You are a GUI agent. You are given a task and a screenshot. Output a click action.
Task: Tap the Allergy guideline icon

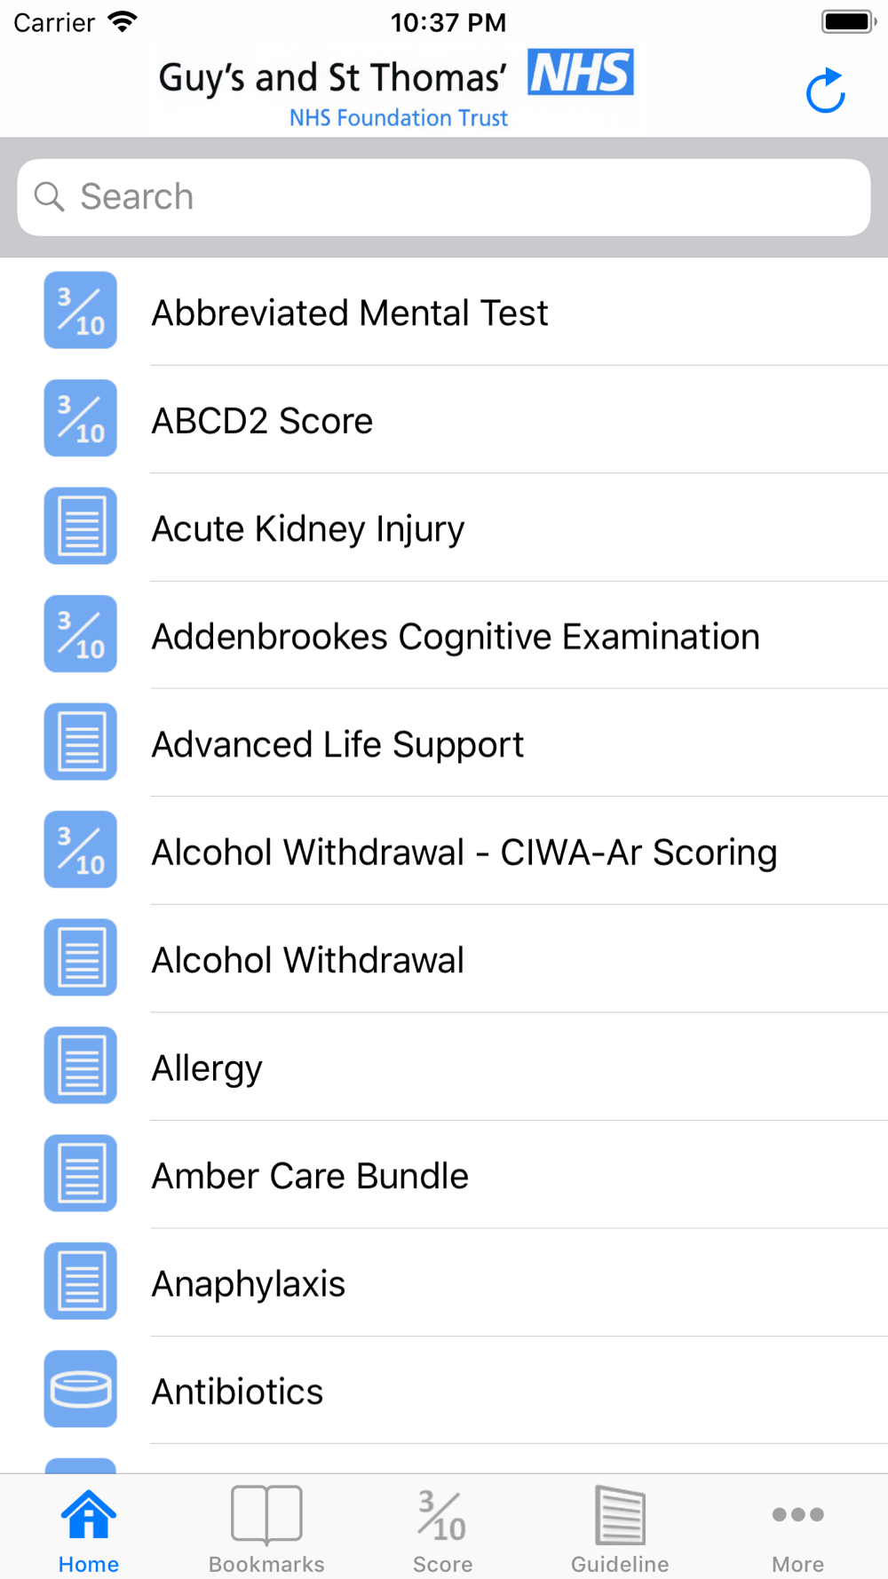pyautogui.click(x=81, y=1065)
